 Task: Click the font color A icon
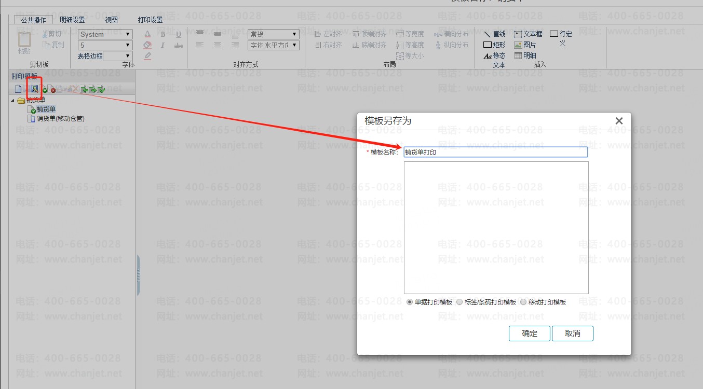point(147,34)
